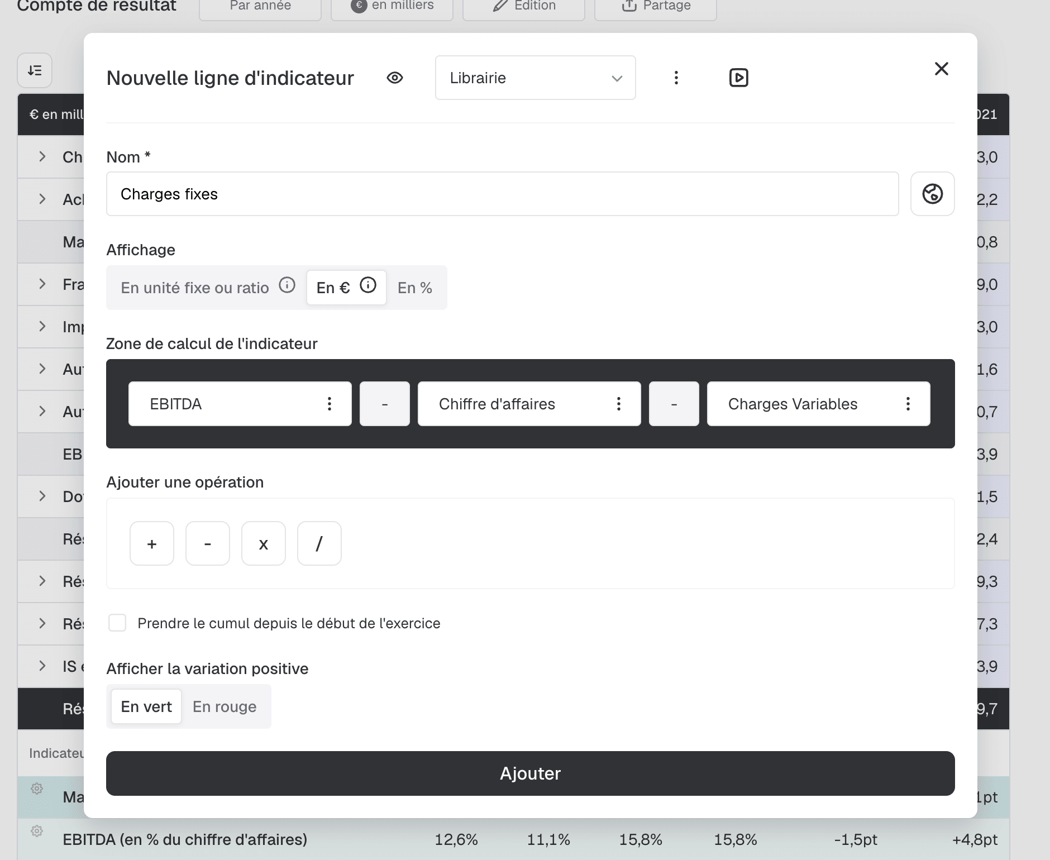The image size is (1050, 860).
Task: Select "En unité fixe ou ratio" display option
Action: tap(195, 288)
